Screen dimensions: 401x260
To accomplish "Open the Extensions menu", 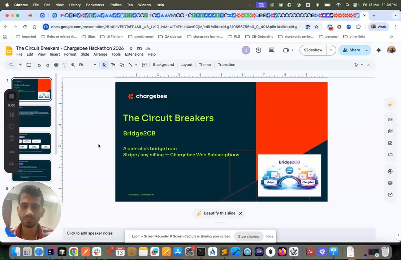I will click(x=134, y=54).
